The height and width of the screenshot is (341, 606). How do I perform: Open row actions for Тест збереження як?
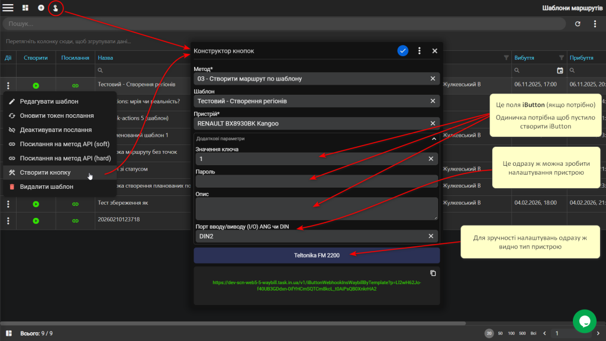(8, 204)
